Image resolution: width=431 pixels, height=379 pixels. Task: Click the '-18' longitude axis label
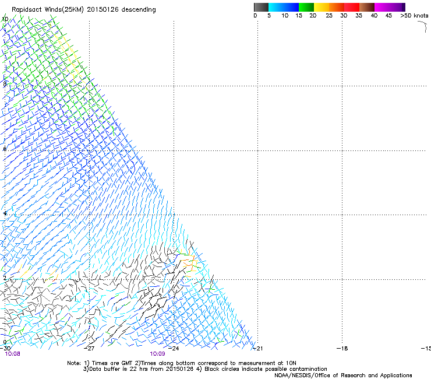pos(342,349)
